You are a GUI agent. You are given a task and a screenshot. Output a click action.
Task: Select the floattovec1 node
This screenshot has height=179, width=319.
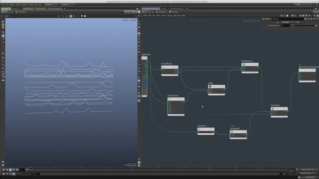(250, 65)
